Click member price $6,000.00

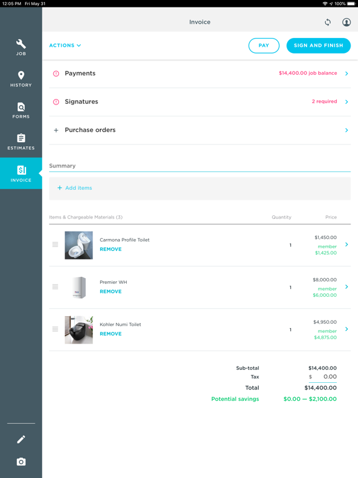(324, 295)
